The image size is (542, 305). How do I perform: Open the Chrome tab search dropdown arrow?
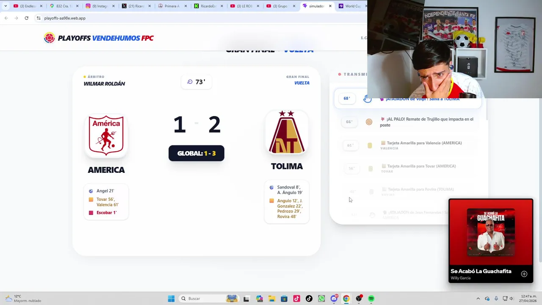[x=6, y=6]
